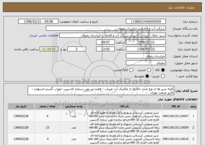Click the date 1398/02/28 in row 2
The image size is (205, 145).
pos(21,128)
